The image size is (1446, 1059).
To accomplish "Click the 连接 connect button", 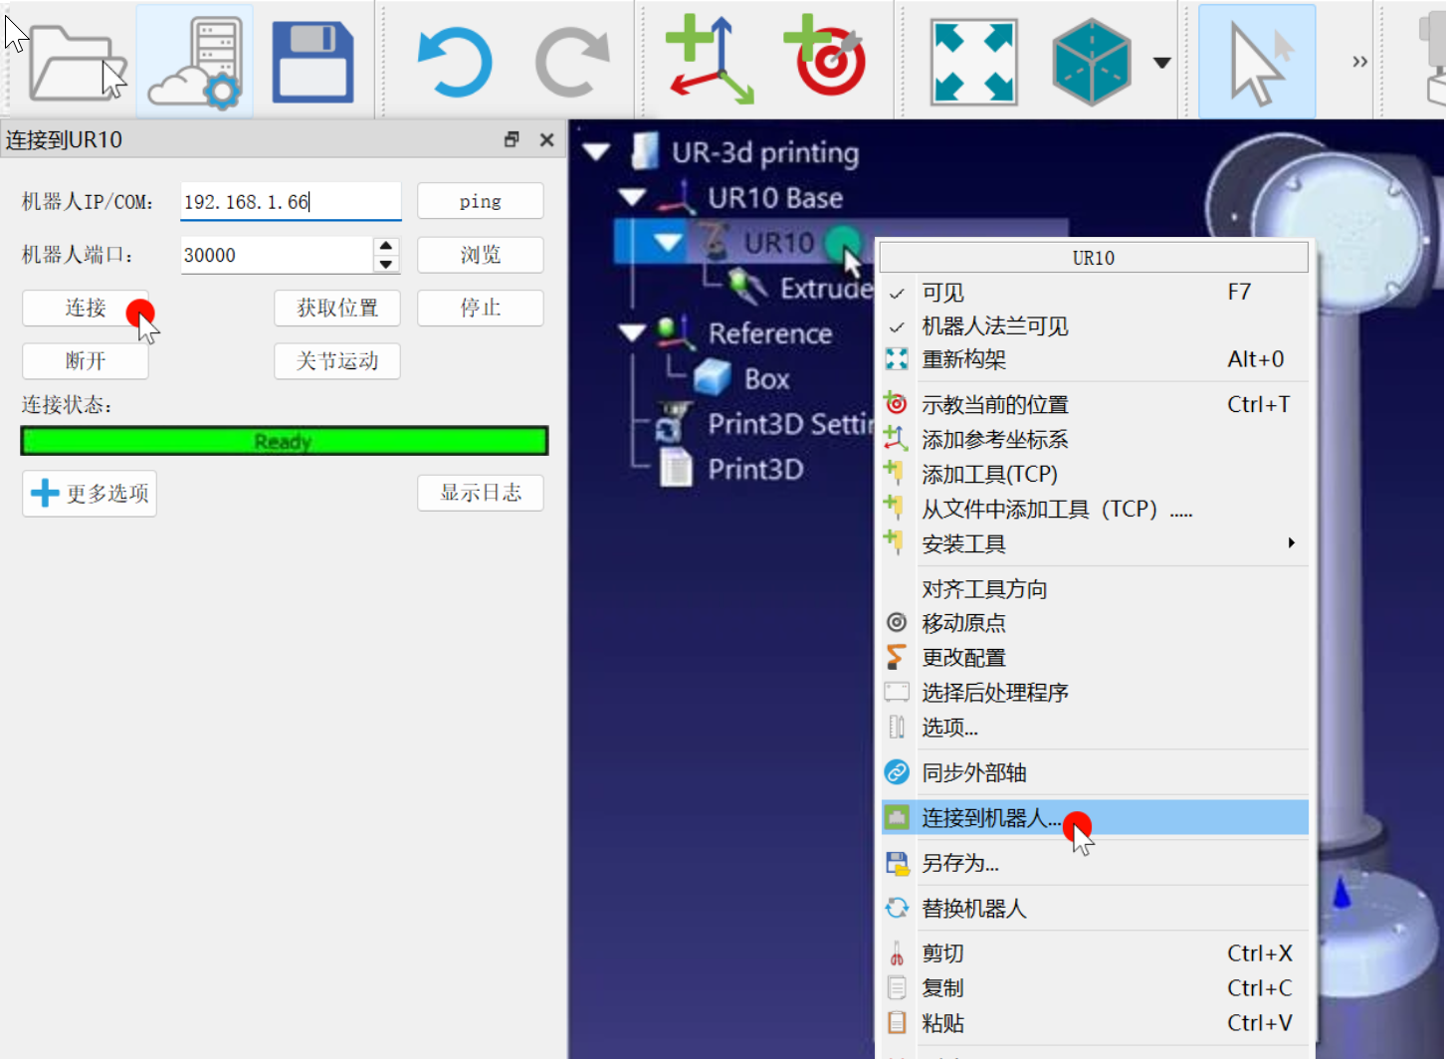I will pyautogui.click(x=86, y=309).
